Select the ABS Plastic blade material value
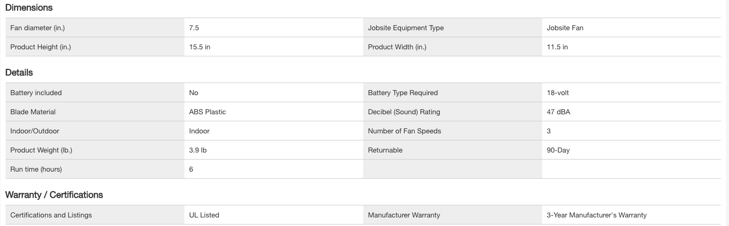 pos(207,112)
